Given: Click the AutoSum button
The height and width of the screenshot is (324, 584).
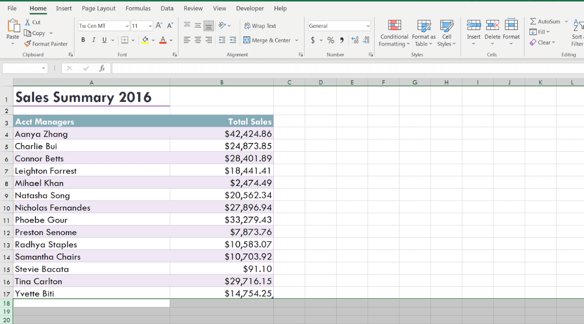Looking at the screenshot, I should point(545,22).
